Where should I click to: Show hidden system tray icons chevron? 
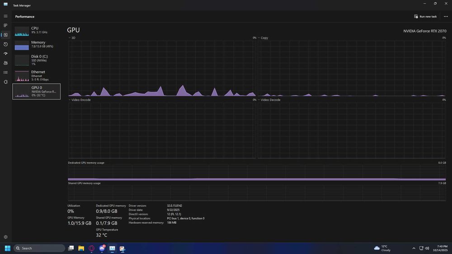coord(414,248)
